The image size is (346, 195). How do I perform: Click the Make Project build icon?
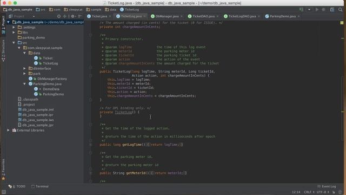point(301,10)
